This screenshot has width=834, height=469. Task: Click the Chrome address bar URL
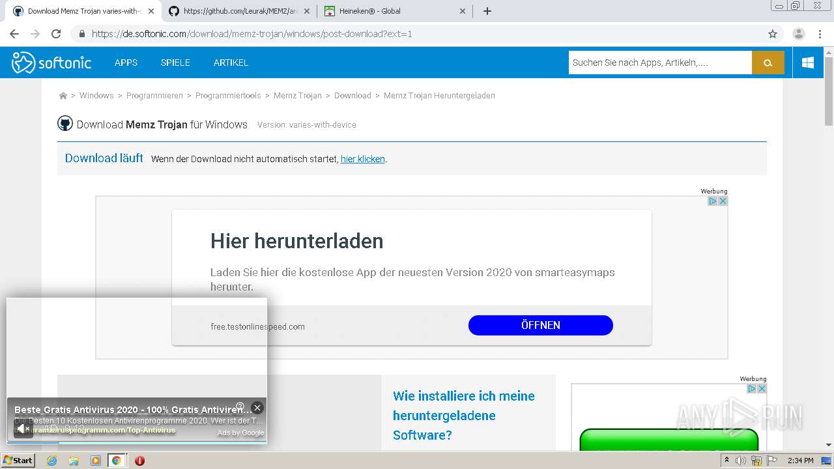click(x=252, y=34)
